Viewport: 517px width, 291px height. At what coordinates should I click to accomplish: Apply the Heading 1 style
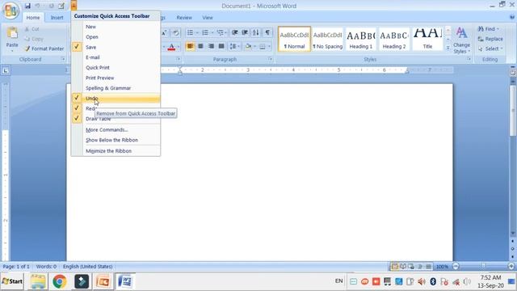point(361,40)
